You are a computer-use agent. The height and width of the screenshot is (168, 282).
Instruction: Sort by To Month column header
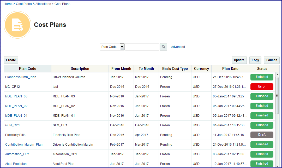[x=146, y=69]
